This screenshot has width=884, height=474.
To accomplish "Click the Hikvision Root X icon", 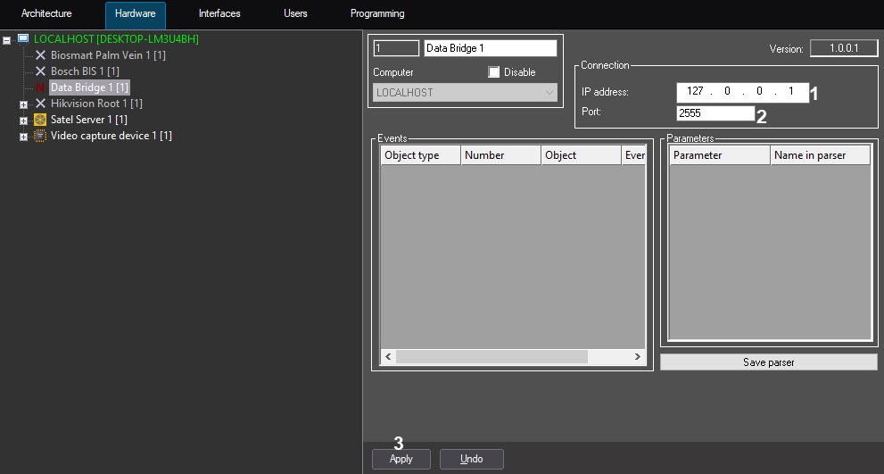I will point(40,104).
